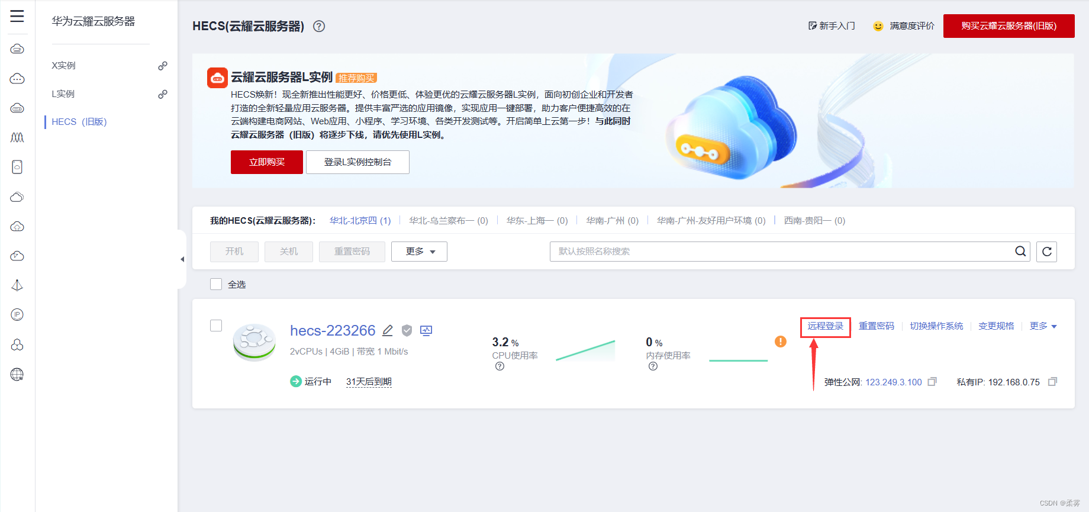The height and width of the screenshot is (512, 1089).
Task: Click the memory usage trend chart
Action: point(738,359)
